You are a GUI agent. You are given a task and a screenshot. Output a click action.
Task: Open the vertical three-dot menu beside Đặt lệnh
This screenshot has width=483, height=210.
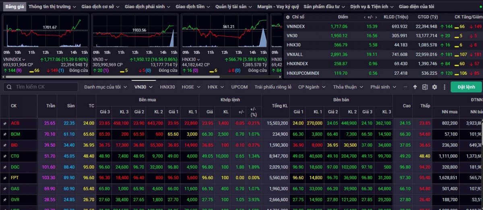444,87
